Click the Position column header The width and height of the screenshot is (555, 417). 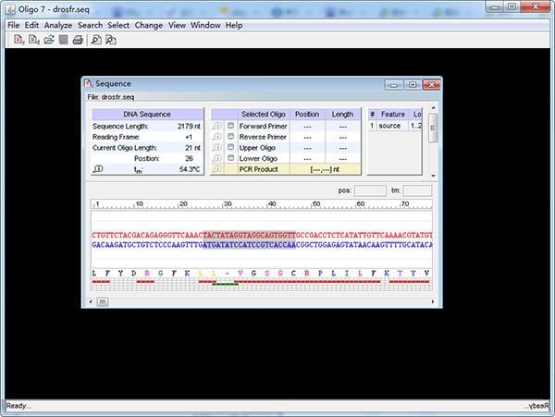307,115
